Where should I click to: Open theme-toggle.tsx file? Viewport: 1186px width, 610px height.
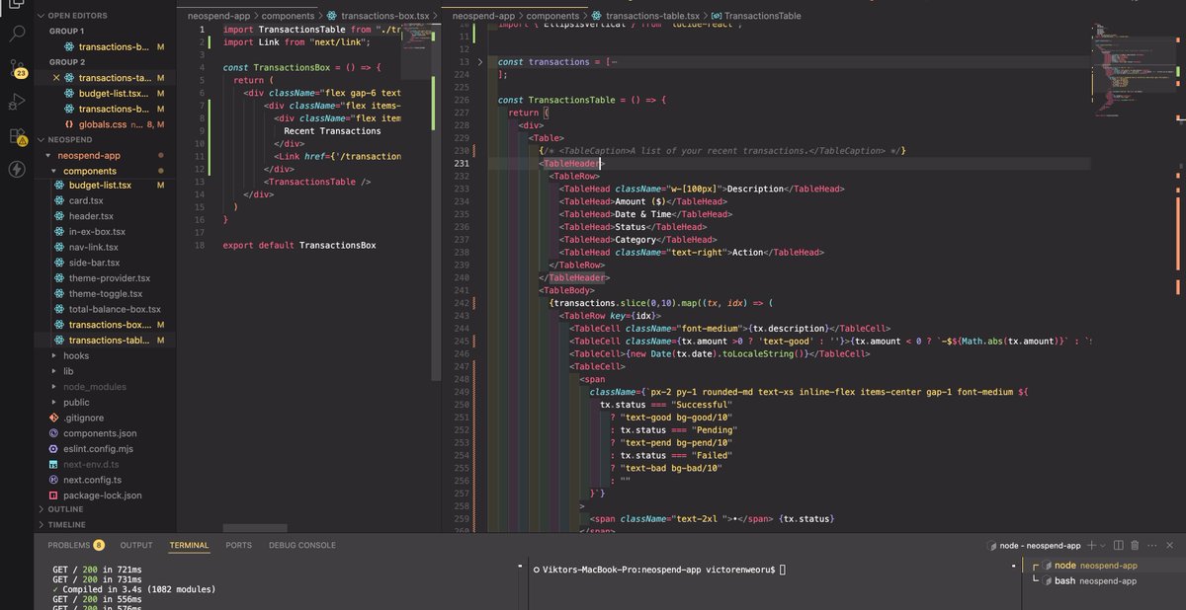[105, 293]
